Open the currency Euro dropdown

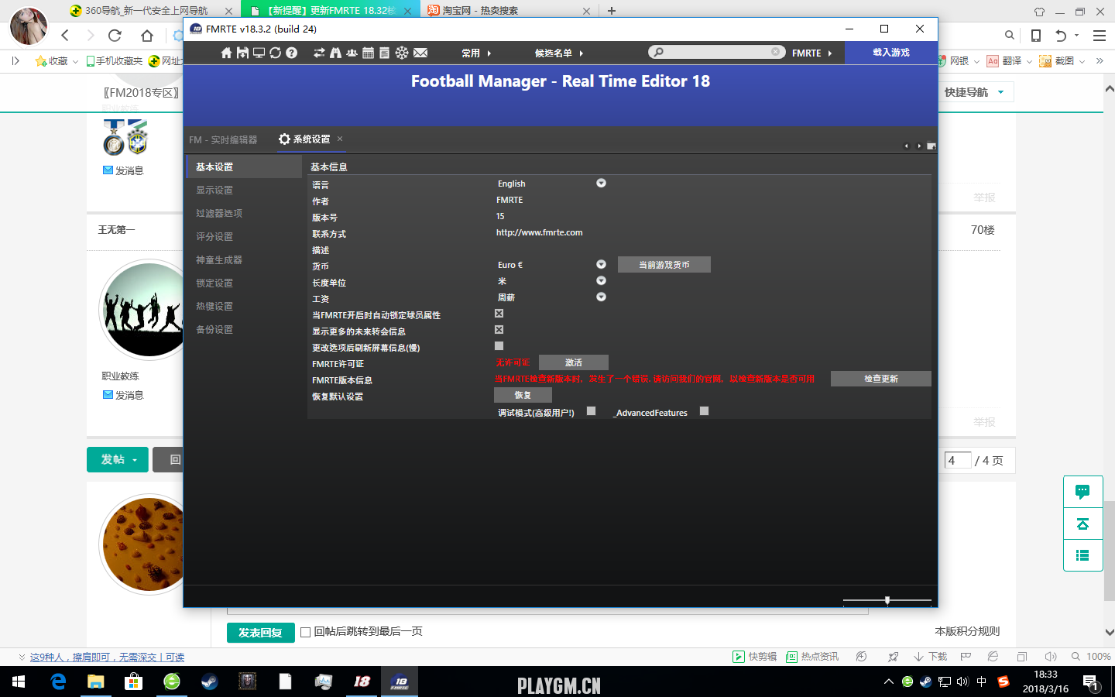(601, 265)
